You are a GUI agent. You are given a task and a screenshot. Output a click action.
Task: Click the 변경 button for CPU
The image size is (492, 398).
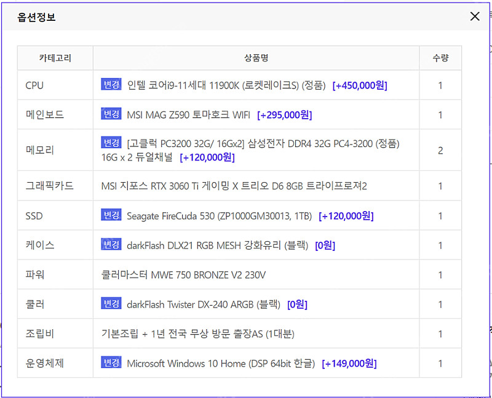pyautogui.click(x=111, y=85)
